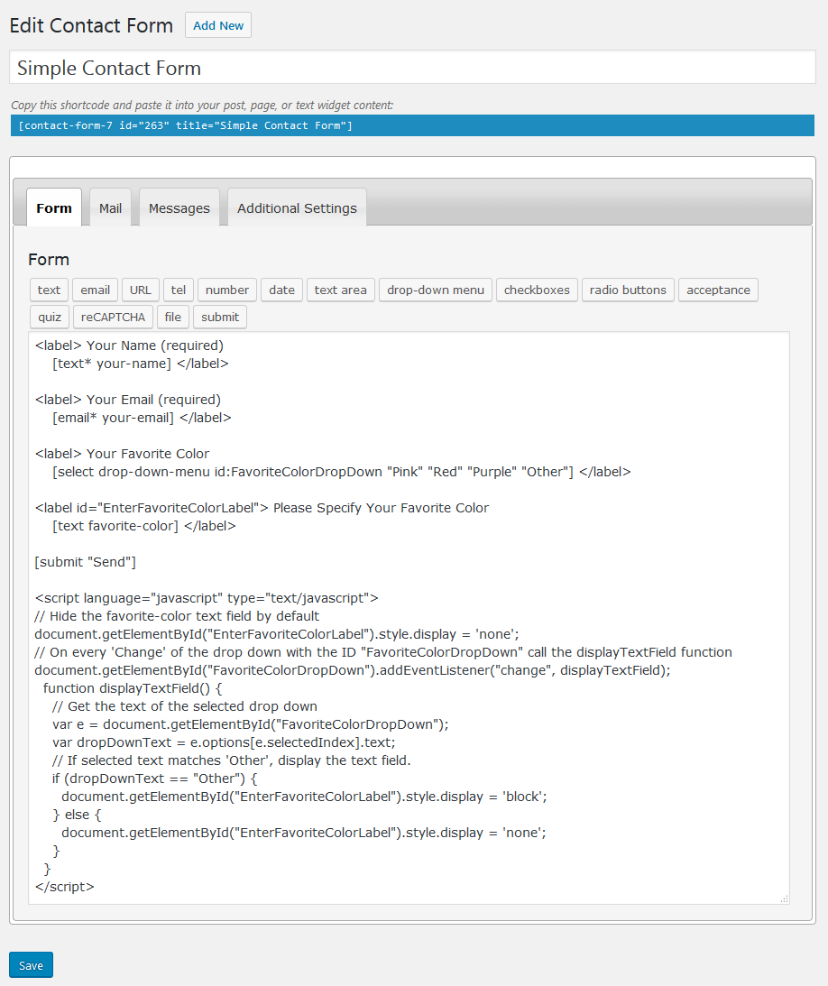Screen dimensions: 828x986
Task: Click the line '[submit "Send"]'
Action: pyautogui.click(x=86, y=562)
